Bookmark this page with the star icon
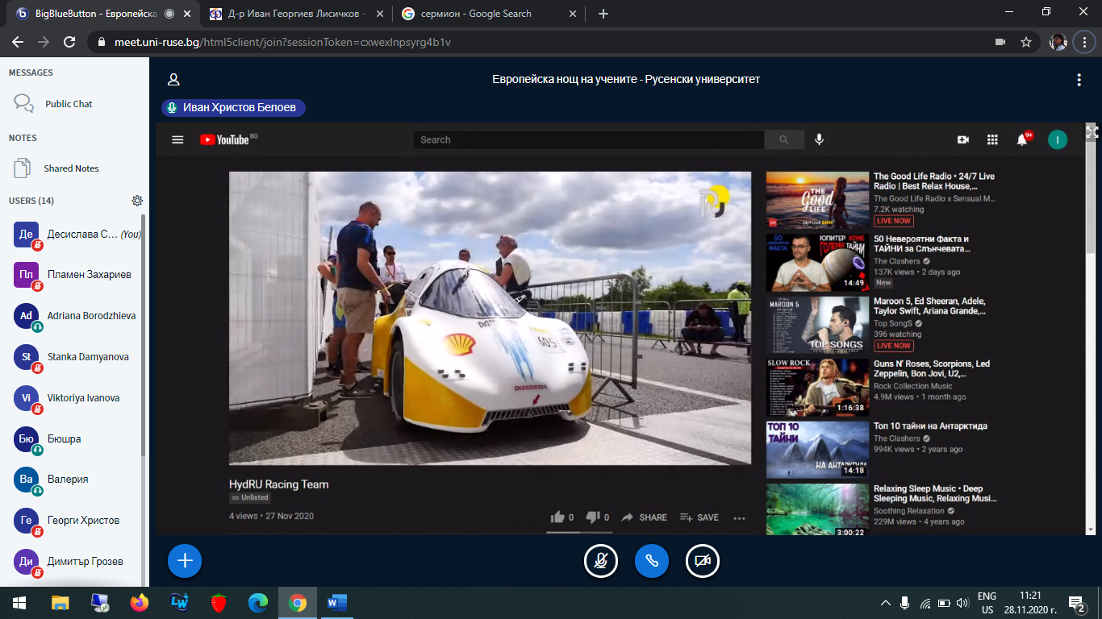Image resolution: width=1102 pixels, height=619 pixels. 1026,42
